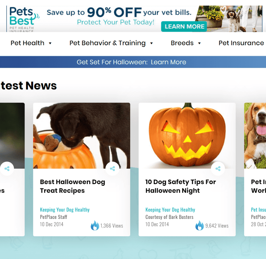The height and width of the screenshot is (259, 266).
Task: Open 10 Dog Safety Tips For Halloween Night
Action: pos(181,186)
